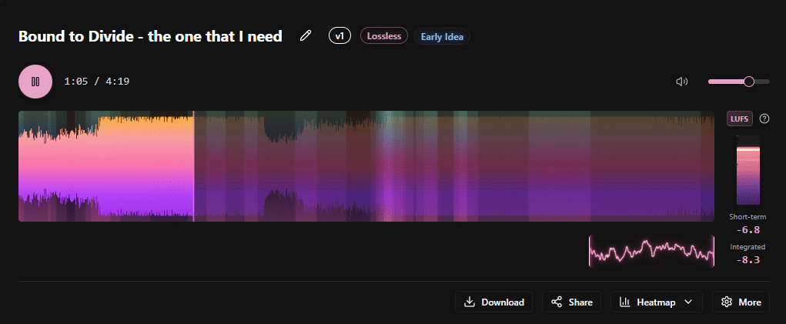The width and height of the screenshot is (786, 324).
Task: Expand the Heatmap dropdown chevron
Action: tap(688, 302)
